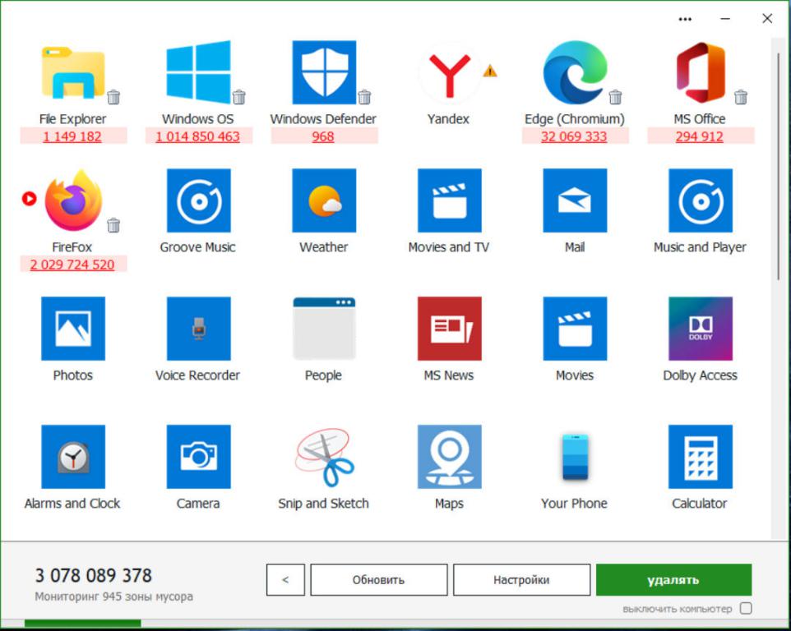
Task: Click the back arrow button
Action: click(285, 580)
